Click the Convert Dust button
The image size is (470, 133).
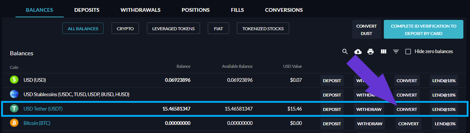366,29
